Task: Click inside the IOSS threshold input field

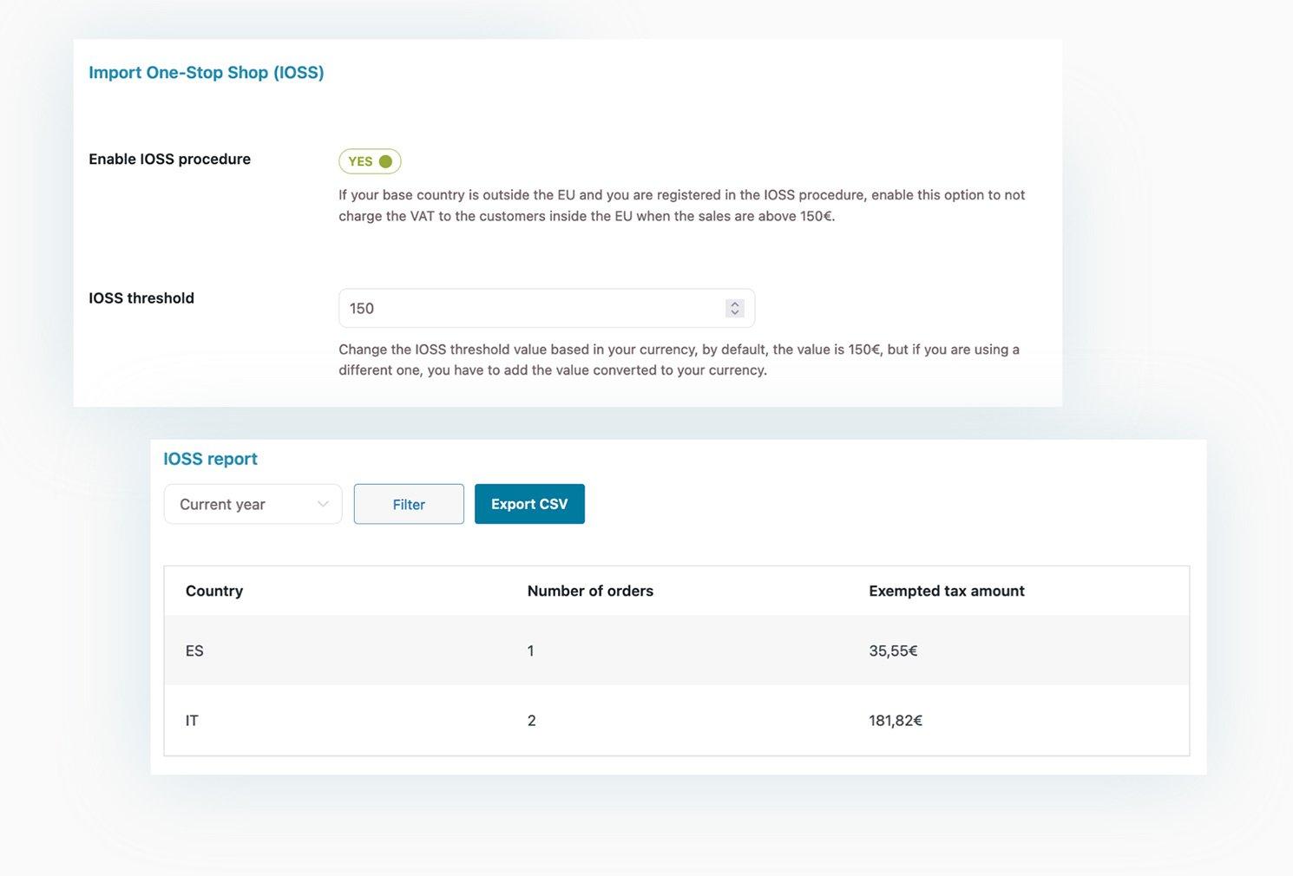Action: click(x=547, y=308)
